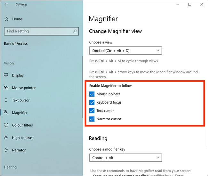Toggle the Keyboard focus checkbox
Screen dimensions: 208x176
pos(92,102)
